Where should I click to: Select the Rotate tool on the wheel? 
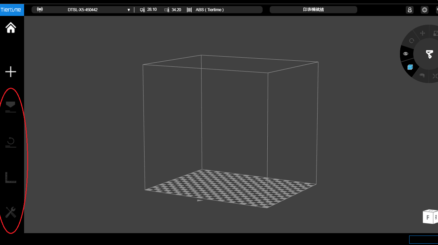[412, 41]
